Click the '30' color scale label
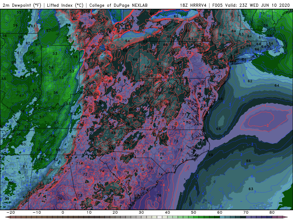 [x=141, y=212]
